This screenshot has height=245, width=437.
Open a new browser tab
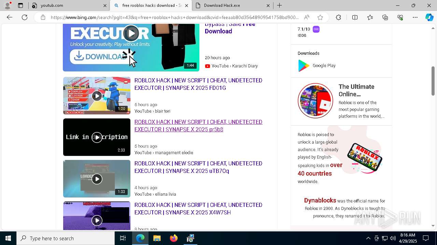[279, 5]
